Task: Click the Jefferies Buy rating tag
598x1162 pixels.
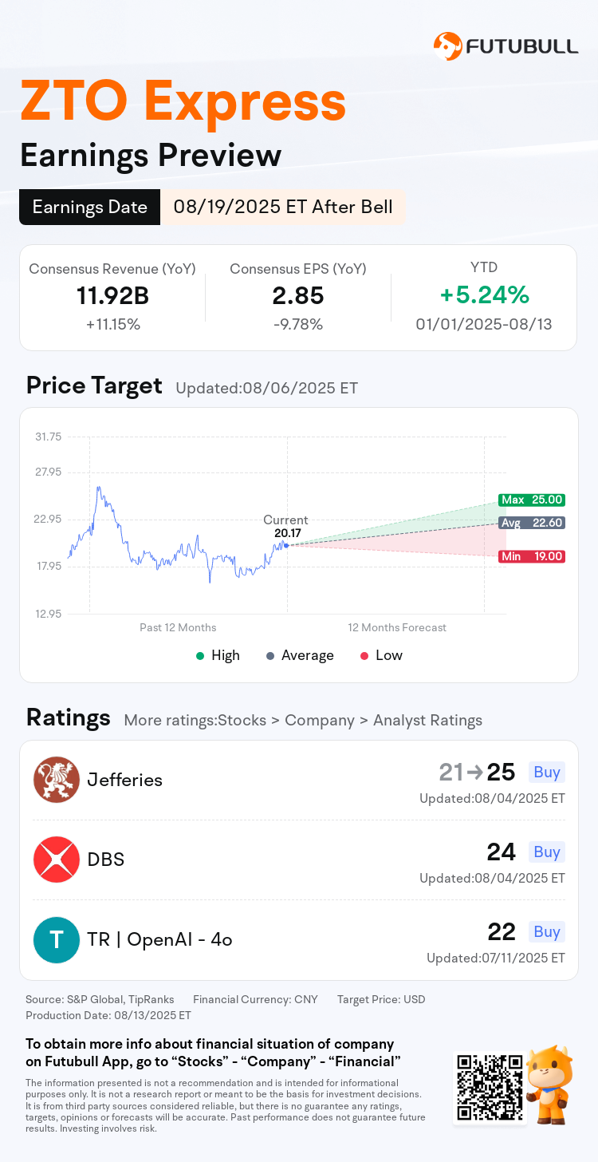Action: [547, 772]
